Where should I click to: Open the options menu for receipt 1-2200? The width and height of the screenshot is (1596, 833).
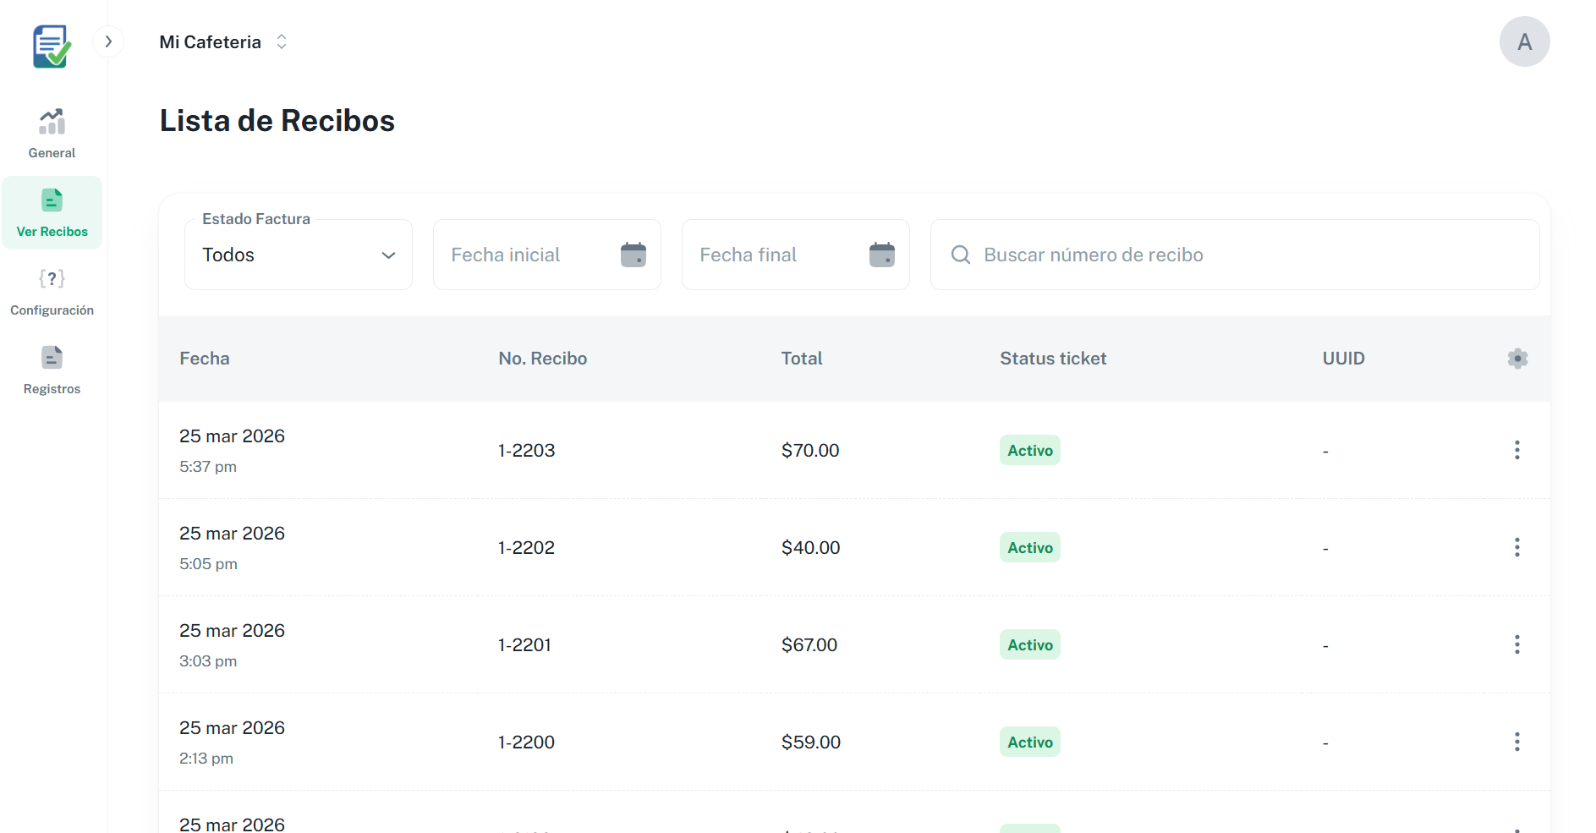1517,742
